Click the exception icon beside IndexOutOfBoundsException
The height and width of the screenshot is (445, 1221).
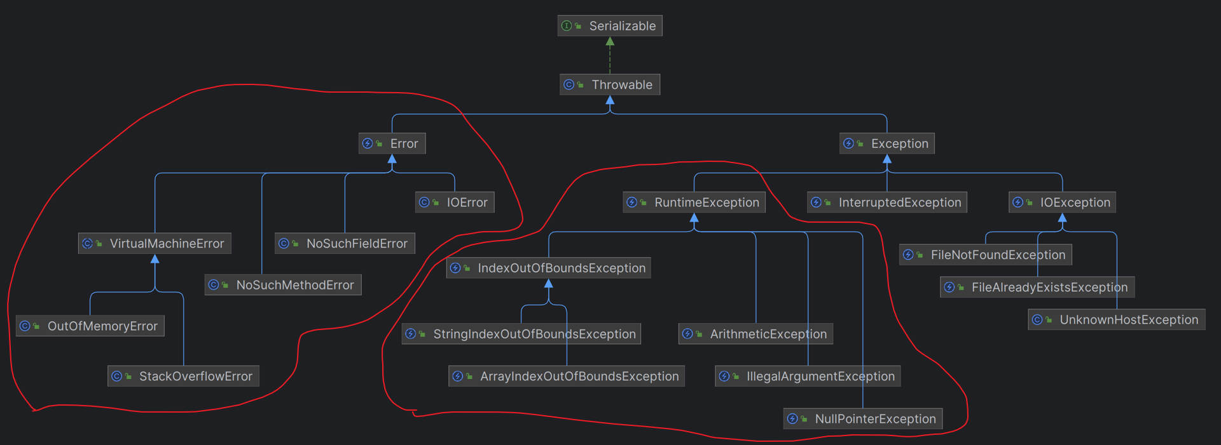pos(455,268)
